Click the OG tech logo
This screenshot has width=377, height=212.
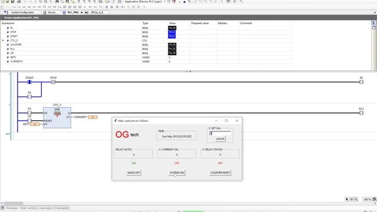[x=127, y=135]
